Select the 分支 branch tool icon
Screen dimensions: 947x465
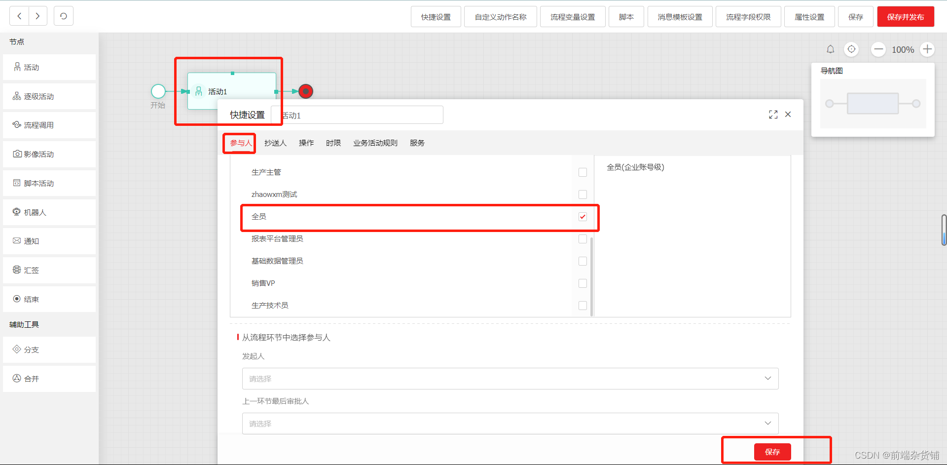[17, 349]
